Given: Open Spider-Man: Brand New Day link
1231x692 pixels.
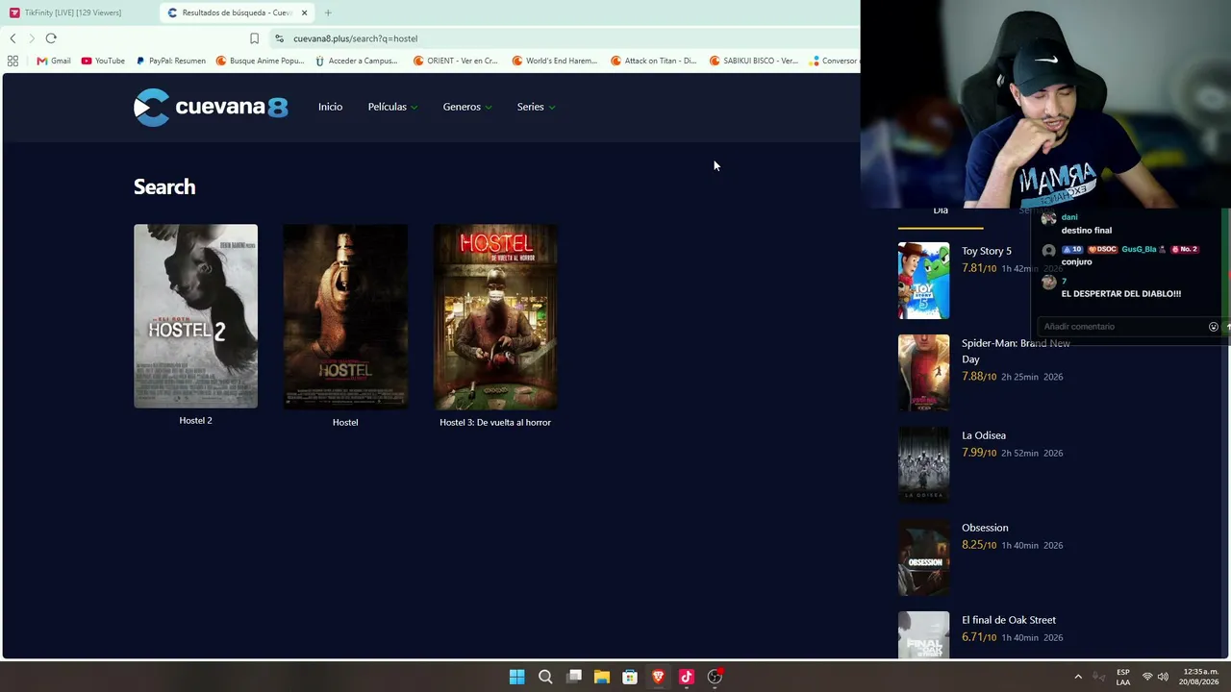Looking at the screenshot, I should click(1016, 351).
